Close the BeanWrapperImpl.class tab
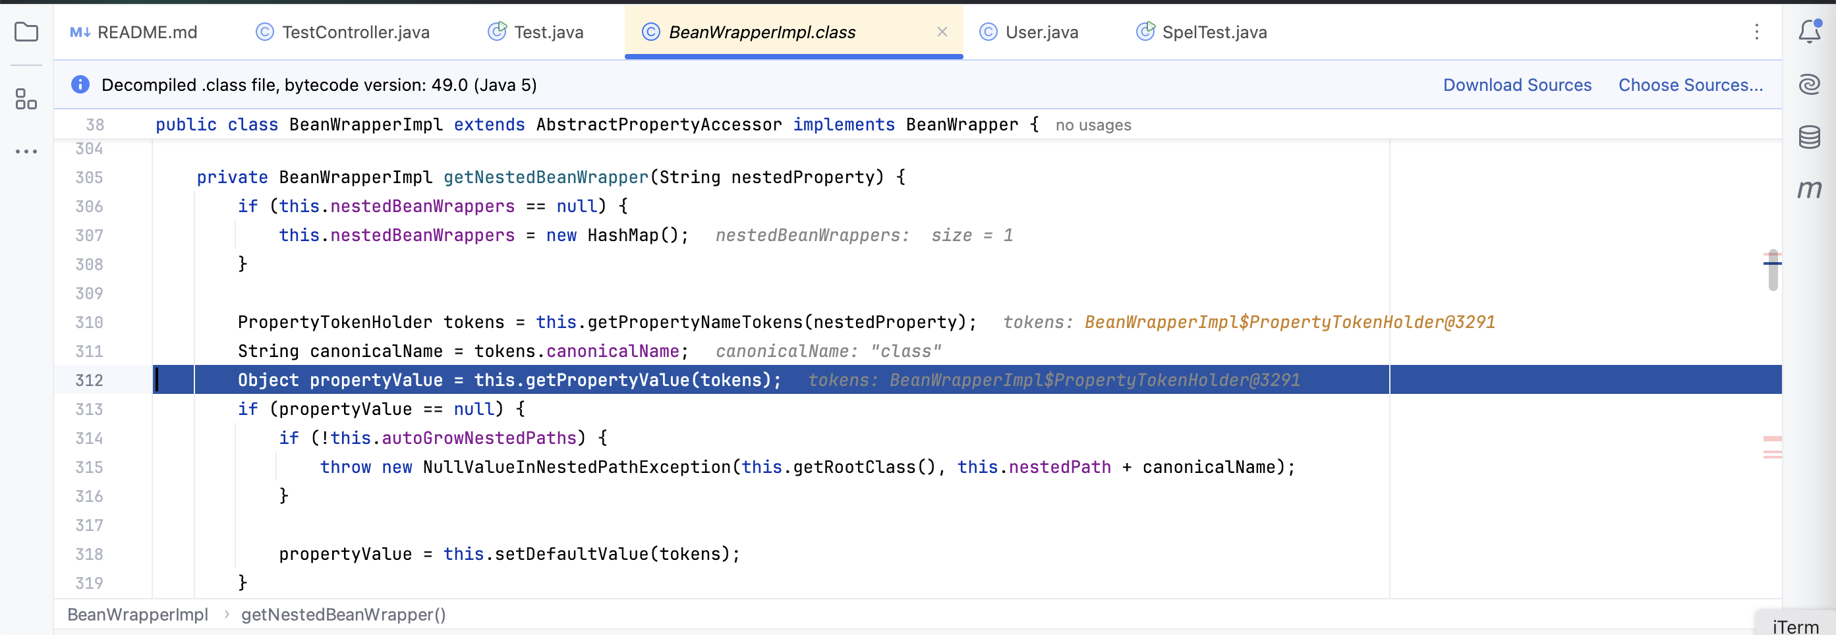This screenshot has height=635, width=1836. (x=942, y=32)
